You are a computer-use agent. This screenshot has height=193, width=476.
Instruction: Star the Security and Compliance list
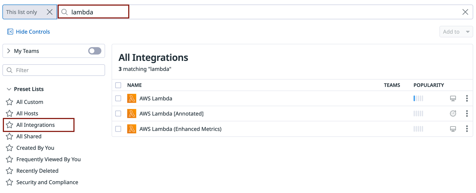pyautogui.click(x=9, y=182)
